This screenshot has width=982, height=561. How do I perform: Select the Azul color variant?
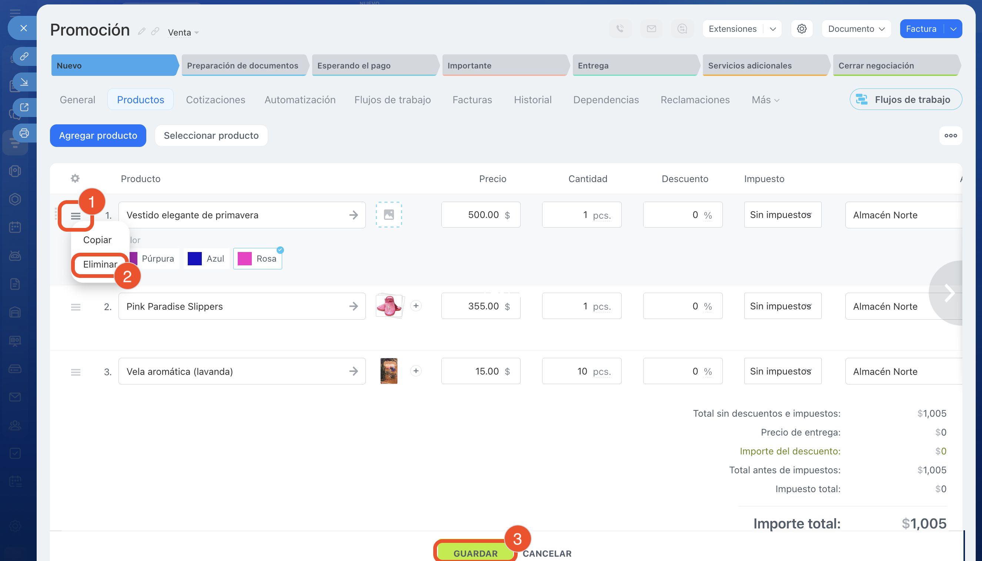click(x=206, y=259)
